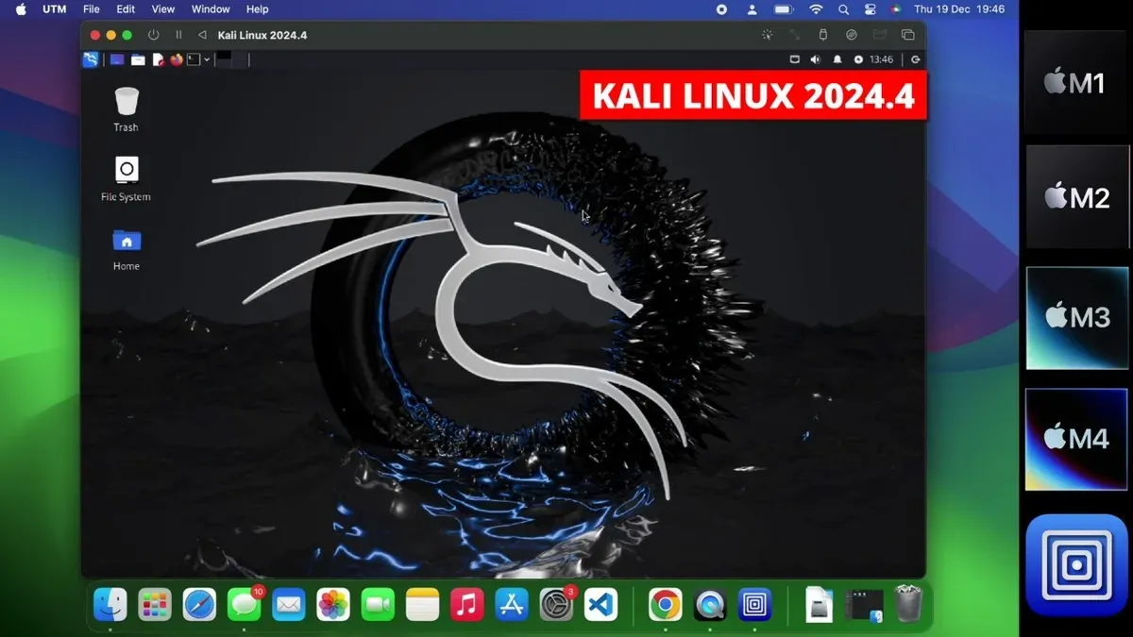Open Notes in the Dock

pyautogui.click(x=423, y=604)
